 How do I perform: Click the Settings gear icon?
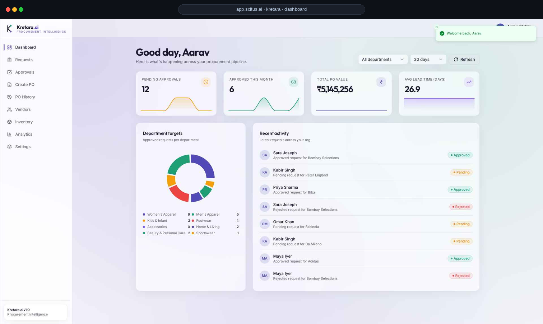pyautogui.click(x=9, y=147)
